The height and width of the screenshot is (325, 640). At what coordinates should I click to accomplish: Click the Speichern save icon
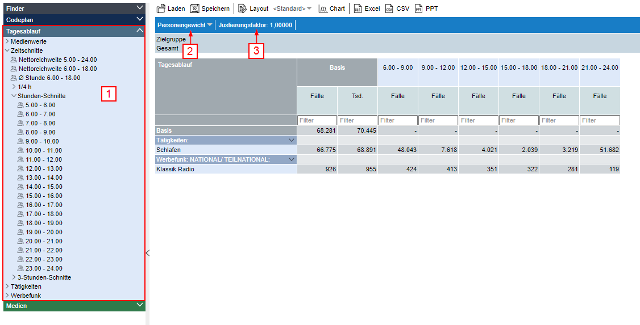click(195, 9)
